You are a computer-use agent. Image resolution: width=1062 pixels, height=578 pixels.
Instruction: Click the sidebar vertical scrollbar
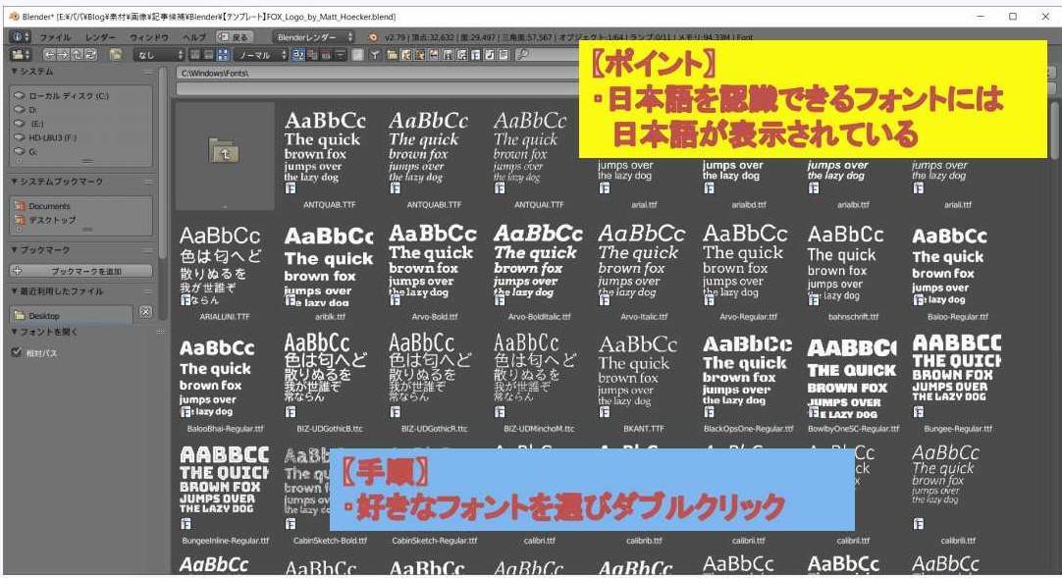pyautogui.click(x=163, y=163)
